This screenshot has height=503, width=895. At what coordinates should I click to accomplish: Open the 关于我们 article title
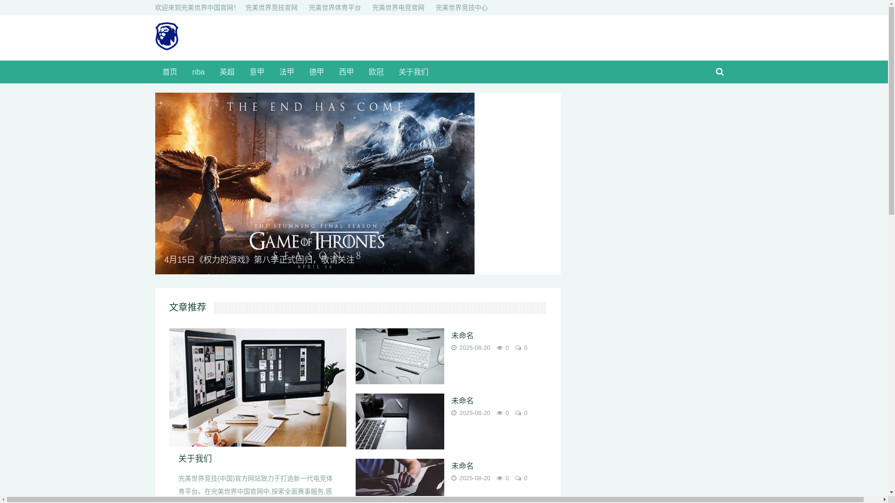(195, 458)
